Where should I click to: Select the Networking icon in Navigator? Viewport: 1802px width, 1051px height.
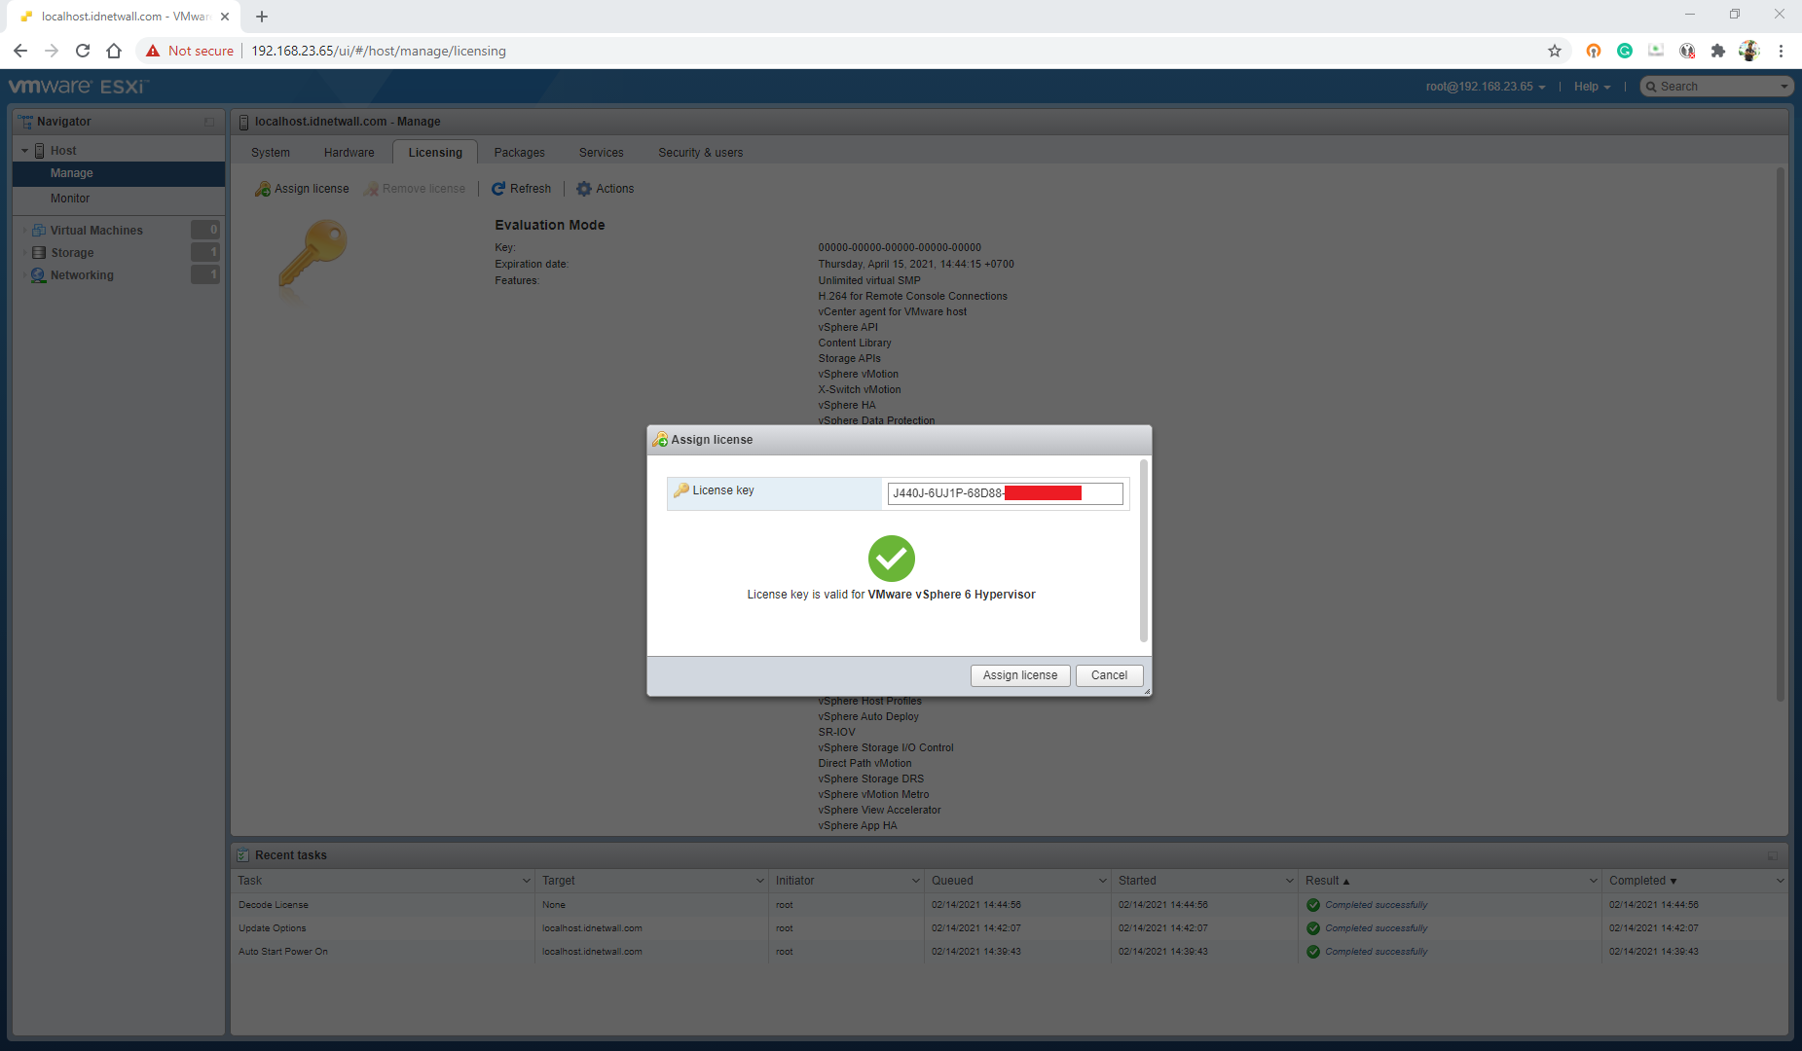tap(40, 274)
